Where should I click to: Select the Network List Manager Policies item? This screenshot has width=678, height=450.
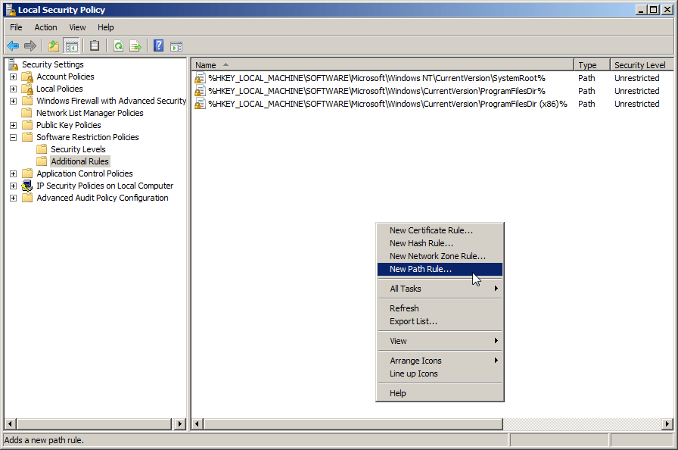click(x=90, y=113)
